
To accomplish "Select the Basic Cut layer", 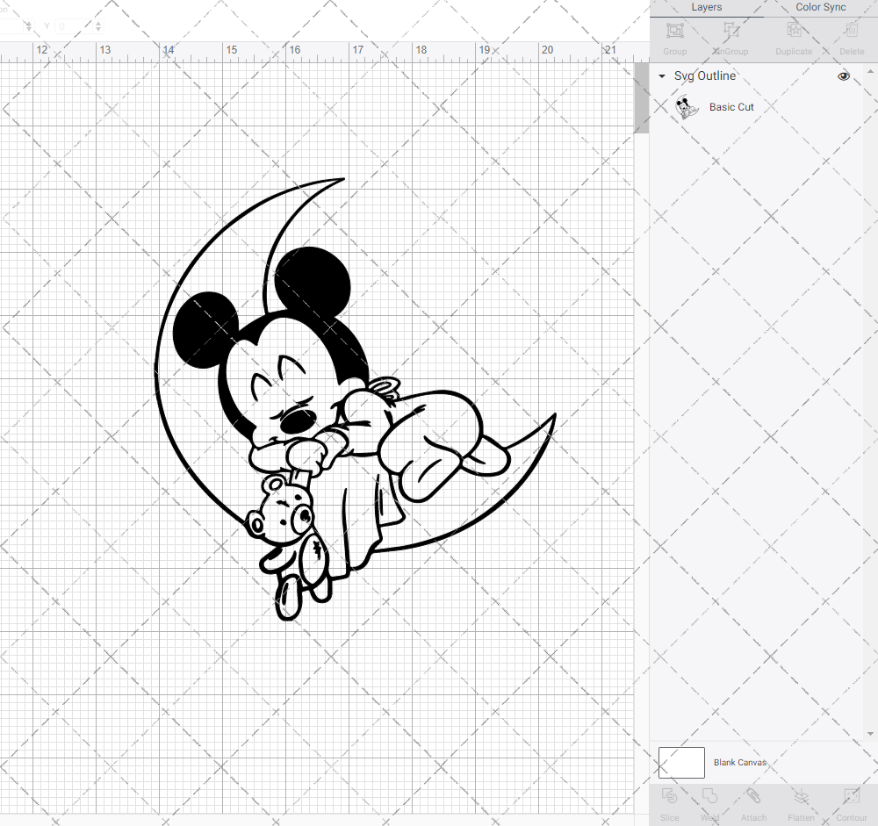I will [x=731, y=106].
